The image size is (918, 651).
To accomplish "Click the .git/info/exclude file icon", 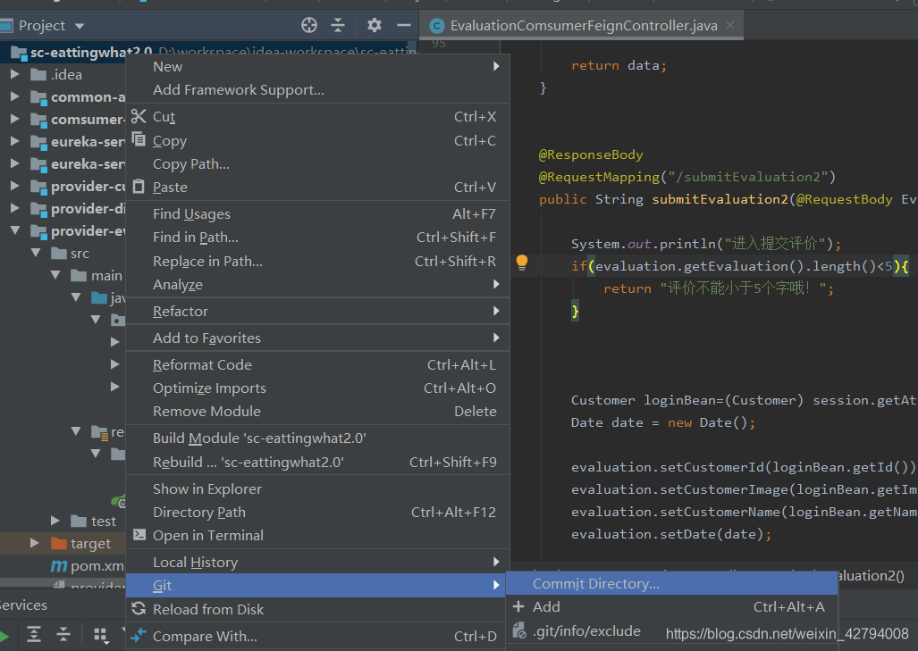I will point(519,630).
